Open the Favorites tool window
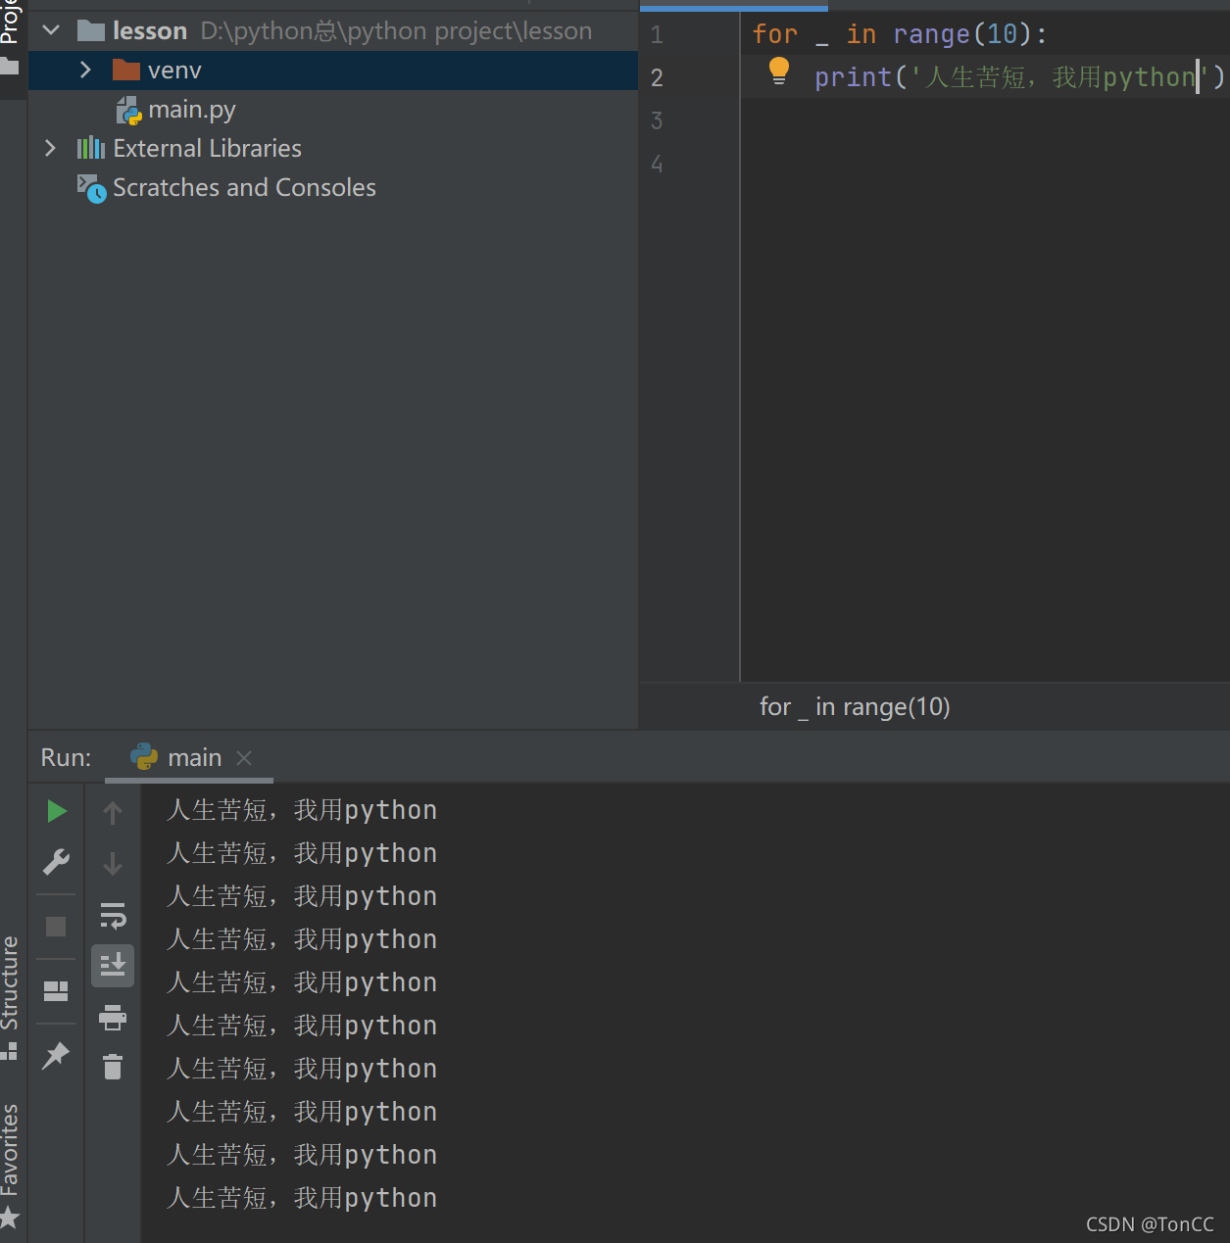This screenshot has height=1243, width=1230. click(10, 1150)
